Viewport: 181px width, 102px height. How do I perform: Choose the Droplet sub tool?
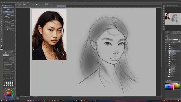(8, 25)
